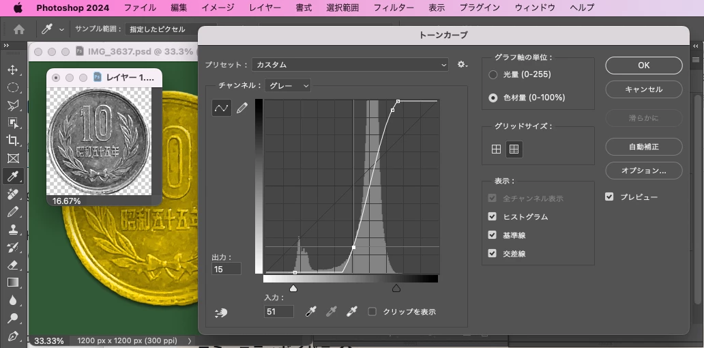Click the 16.67% zoom value in the レイヤー 1 window
The width and height of the screenshot is (704, 348).
[x=66, y=201]
